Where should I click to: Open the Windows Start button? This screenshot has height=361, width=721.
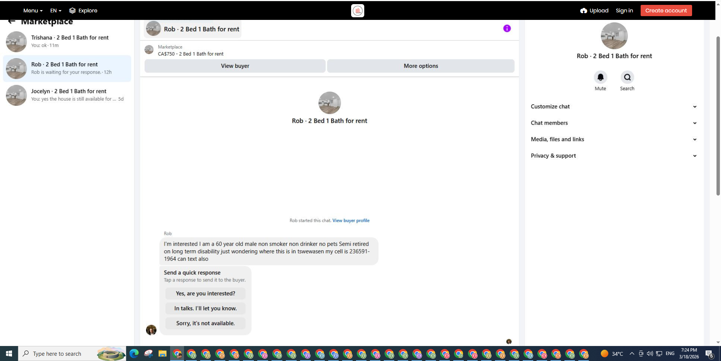point(9,353)
